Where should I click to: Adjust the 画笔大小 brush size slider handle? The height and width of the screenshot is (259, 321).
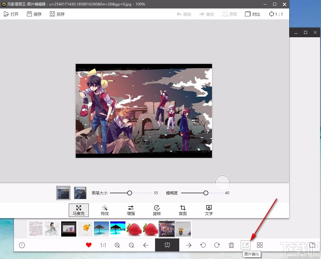tap(130, 193)
